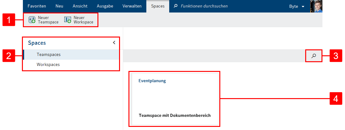The width and height of the screenshot is (345, 130).
Task: Switch to the Neu tab
Action: click(x=59, y=6)
